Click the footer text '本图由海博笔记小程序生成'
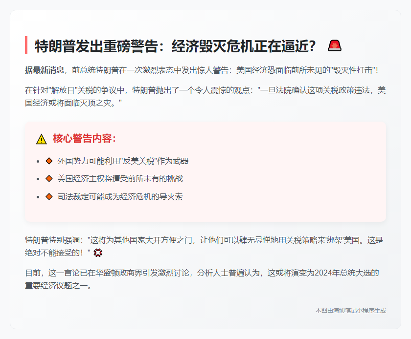The width and height of the screenshot is (411, 339). click(351, 311)
